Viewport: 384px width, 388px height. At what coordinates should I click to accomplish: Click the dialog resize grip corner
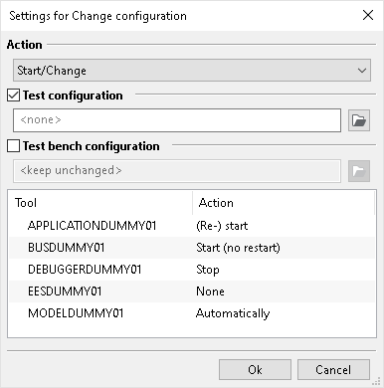coord(377,381)
